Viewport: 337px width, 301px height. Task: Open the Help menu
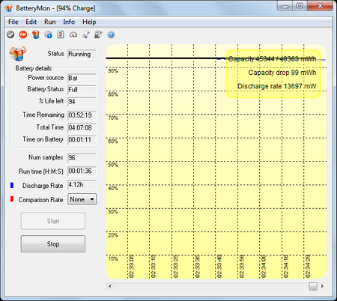(x=89, y=22)
